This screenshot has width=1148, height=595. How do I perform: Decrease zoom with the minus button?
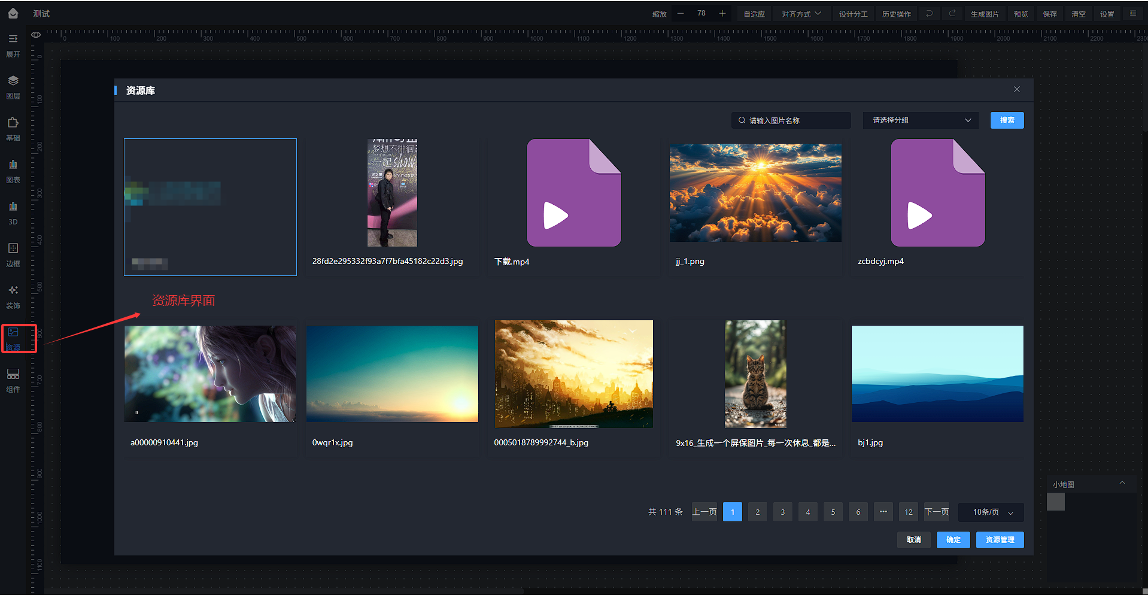681,13
